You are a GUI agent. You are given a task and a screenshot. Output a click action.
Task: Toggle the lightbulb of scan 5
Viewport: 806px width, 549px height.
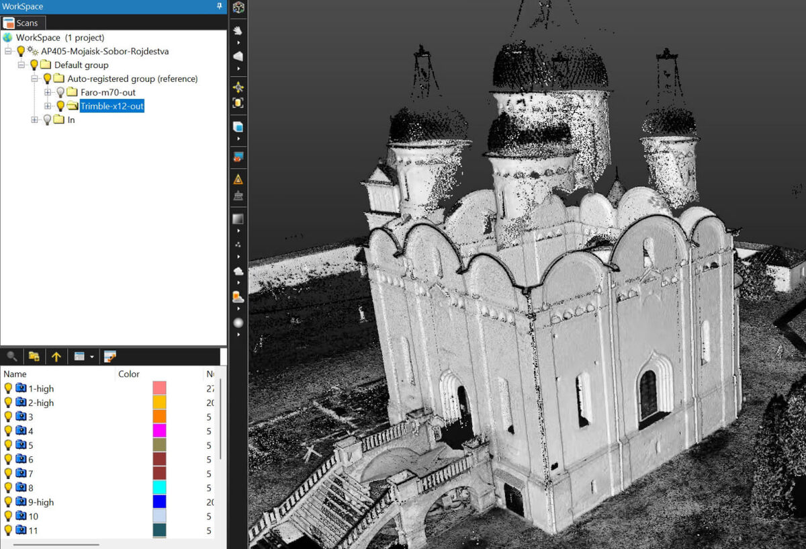pyautogui.click(x=8, y=446)
